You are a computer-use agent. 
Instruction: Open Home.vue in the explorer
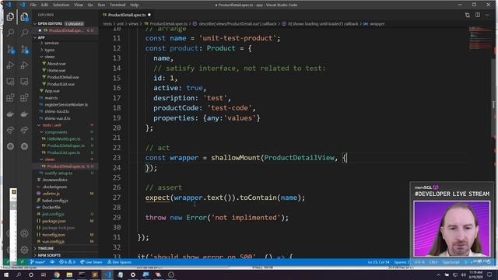[56, 71]
